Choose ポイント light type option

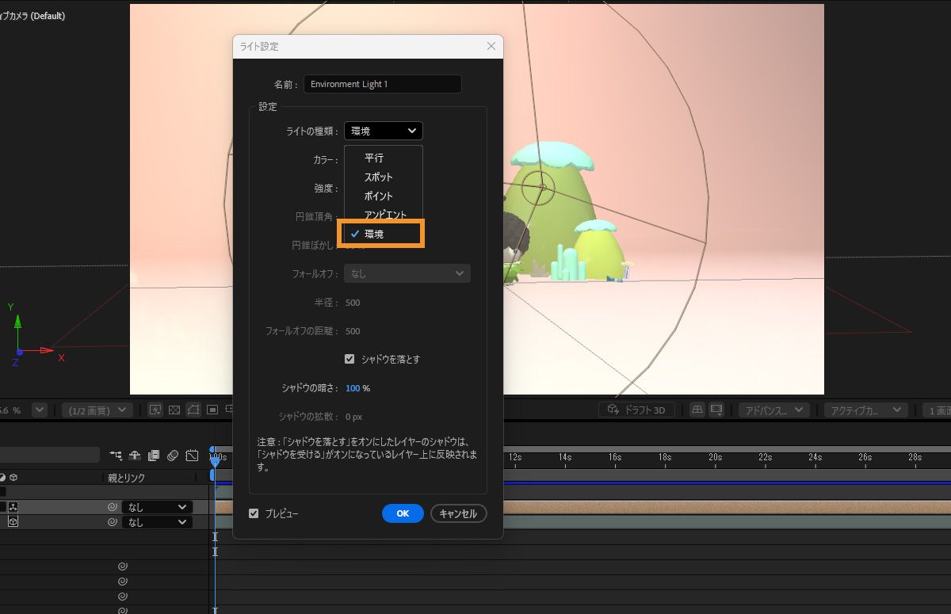tap(379, 196)
